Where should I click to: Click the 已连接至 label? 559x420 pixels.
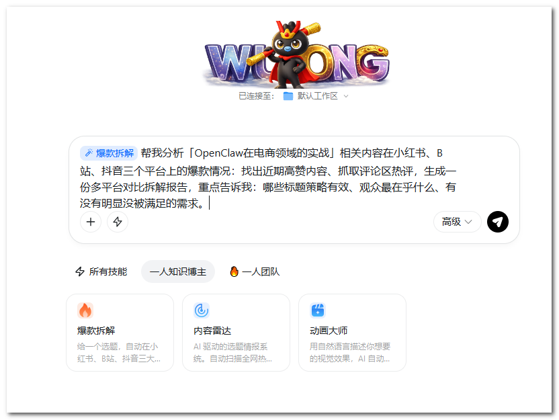(x=257, y=96)
